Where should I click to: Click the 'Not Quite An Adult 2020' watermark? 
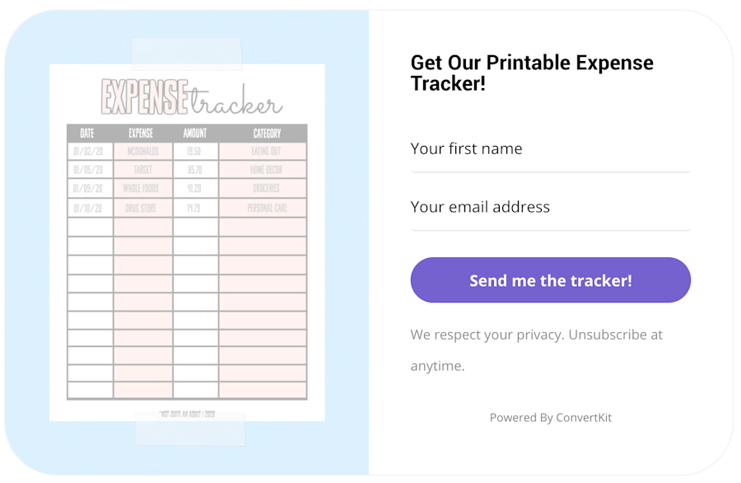click(188, 415)
